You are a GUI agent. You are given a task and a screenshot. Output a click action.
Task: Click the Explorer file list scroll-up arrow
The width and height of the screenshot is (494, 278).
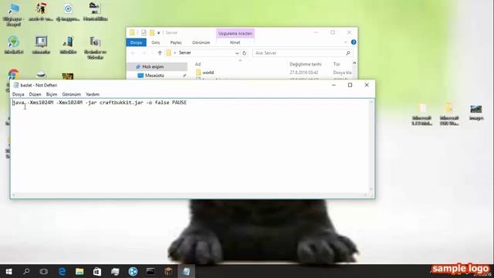(x=354, y=63)
